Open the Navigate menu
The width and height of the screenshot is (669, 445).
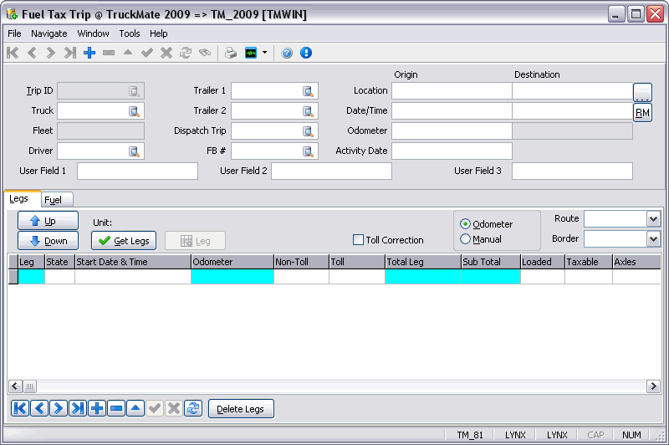[x=49, y=33]
